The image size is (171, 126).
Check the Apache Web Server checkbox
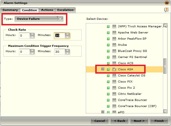coord(114,33)
